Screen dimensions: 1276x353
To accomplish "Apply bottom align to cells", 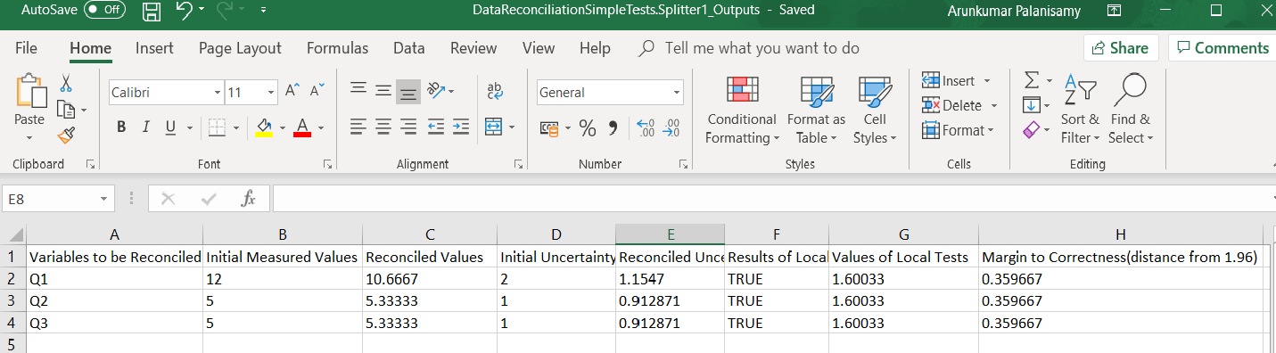I will point(408,91).
